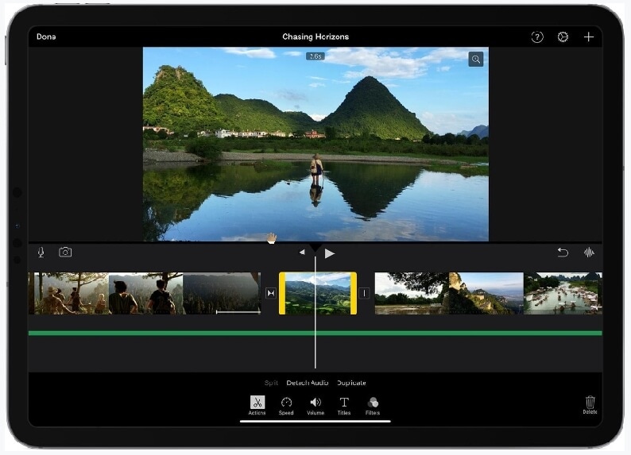Click the green audio track bar
631x455 pixels.
click(315, 334)
